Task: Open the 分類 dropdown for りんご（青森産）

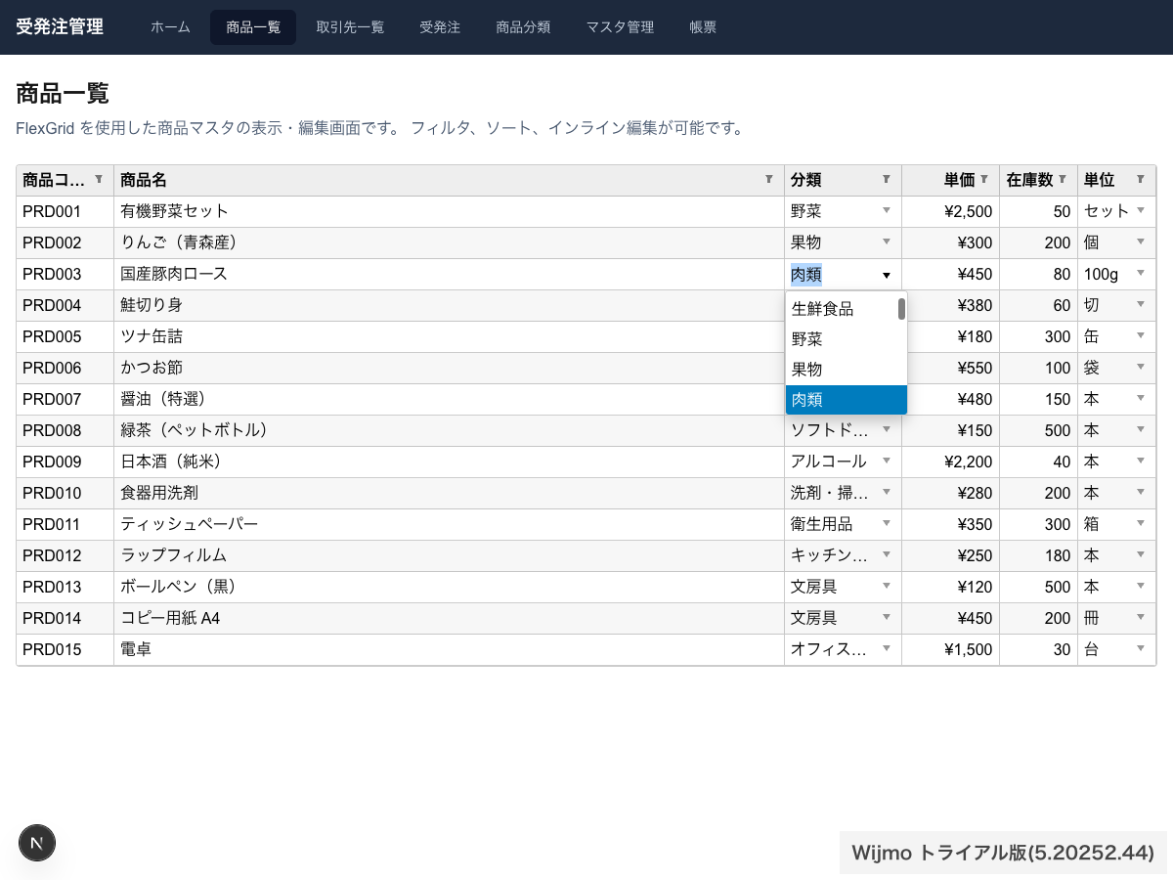Action: 886,242
